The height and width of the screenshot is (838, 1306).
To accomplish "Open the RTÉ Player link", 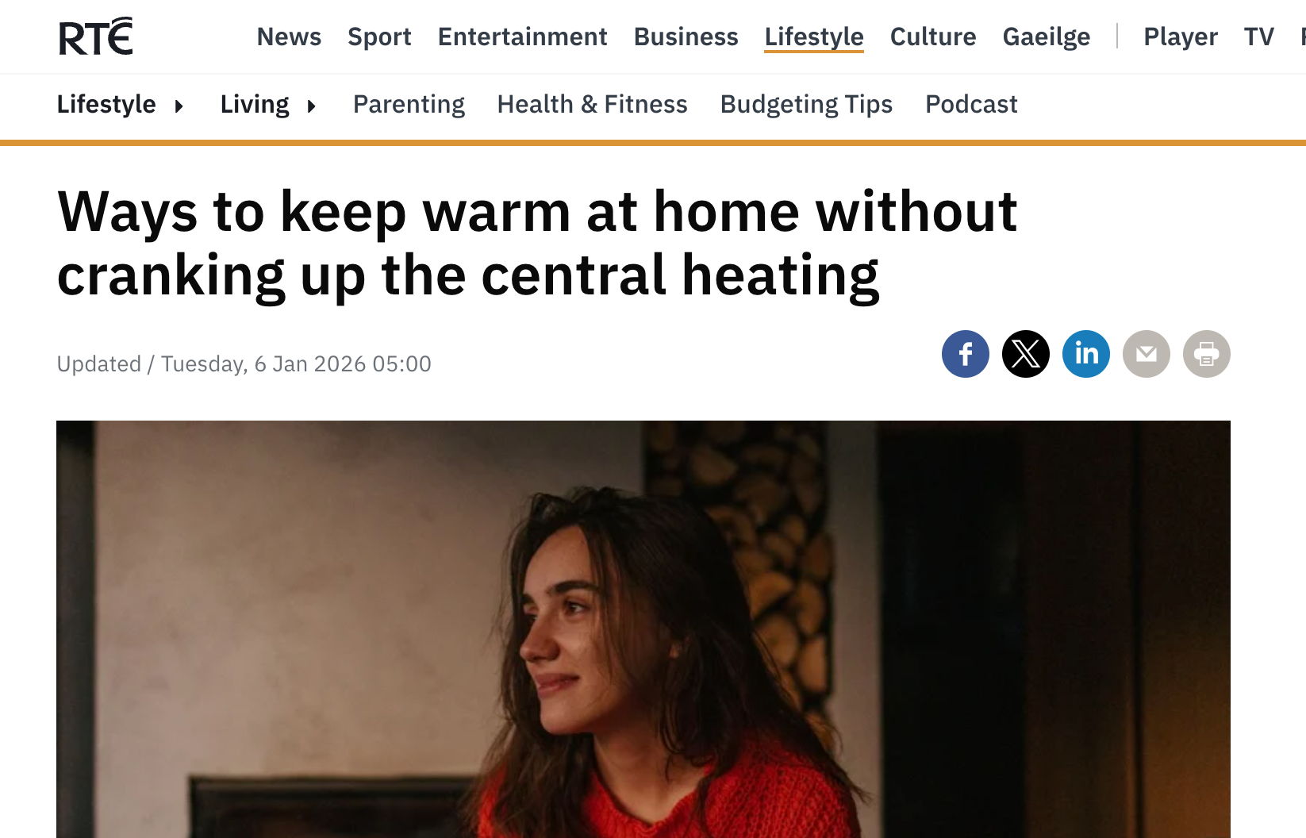I will 1181,37.
